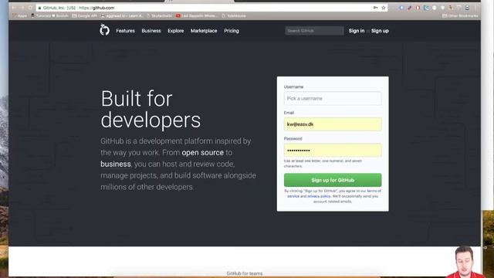This screenshot has width=494, height=278.
Task: Click the open source link in description
Action: click(x=202, y=153)
